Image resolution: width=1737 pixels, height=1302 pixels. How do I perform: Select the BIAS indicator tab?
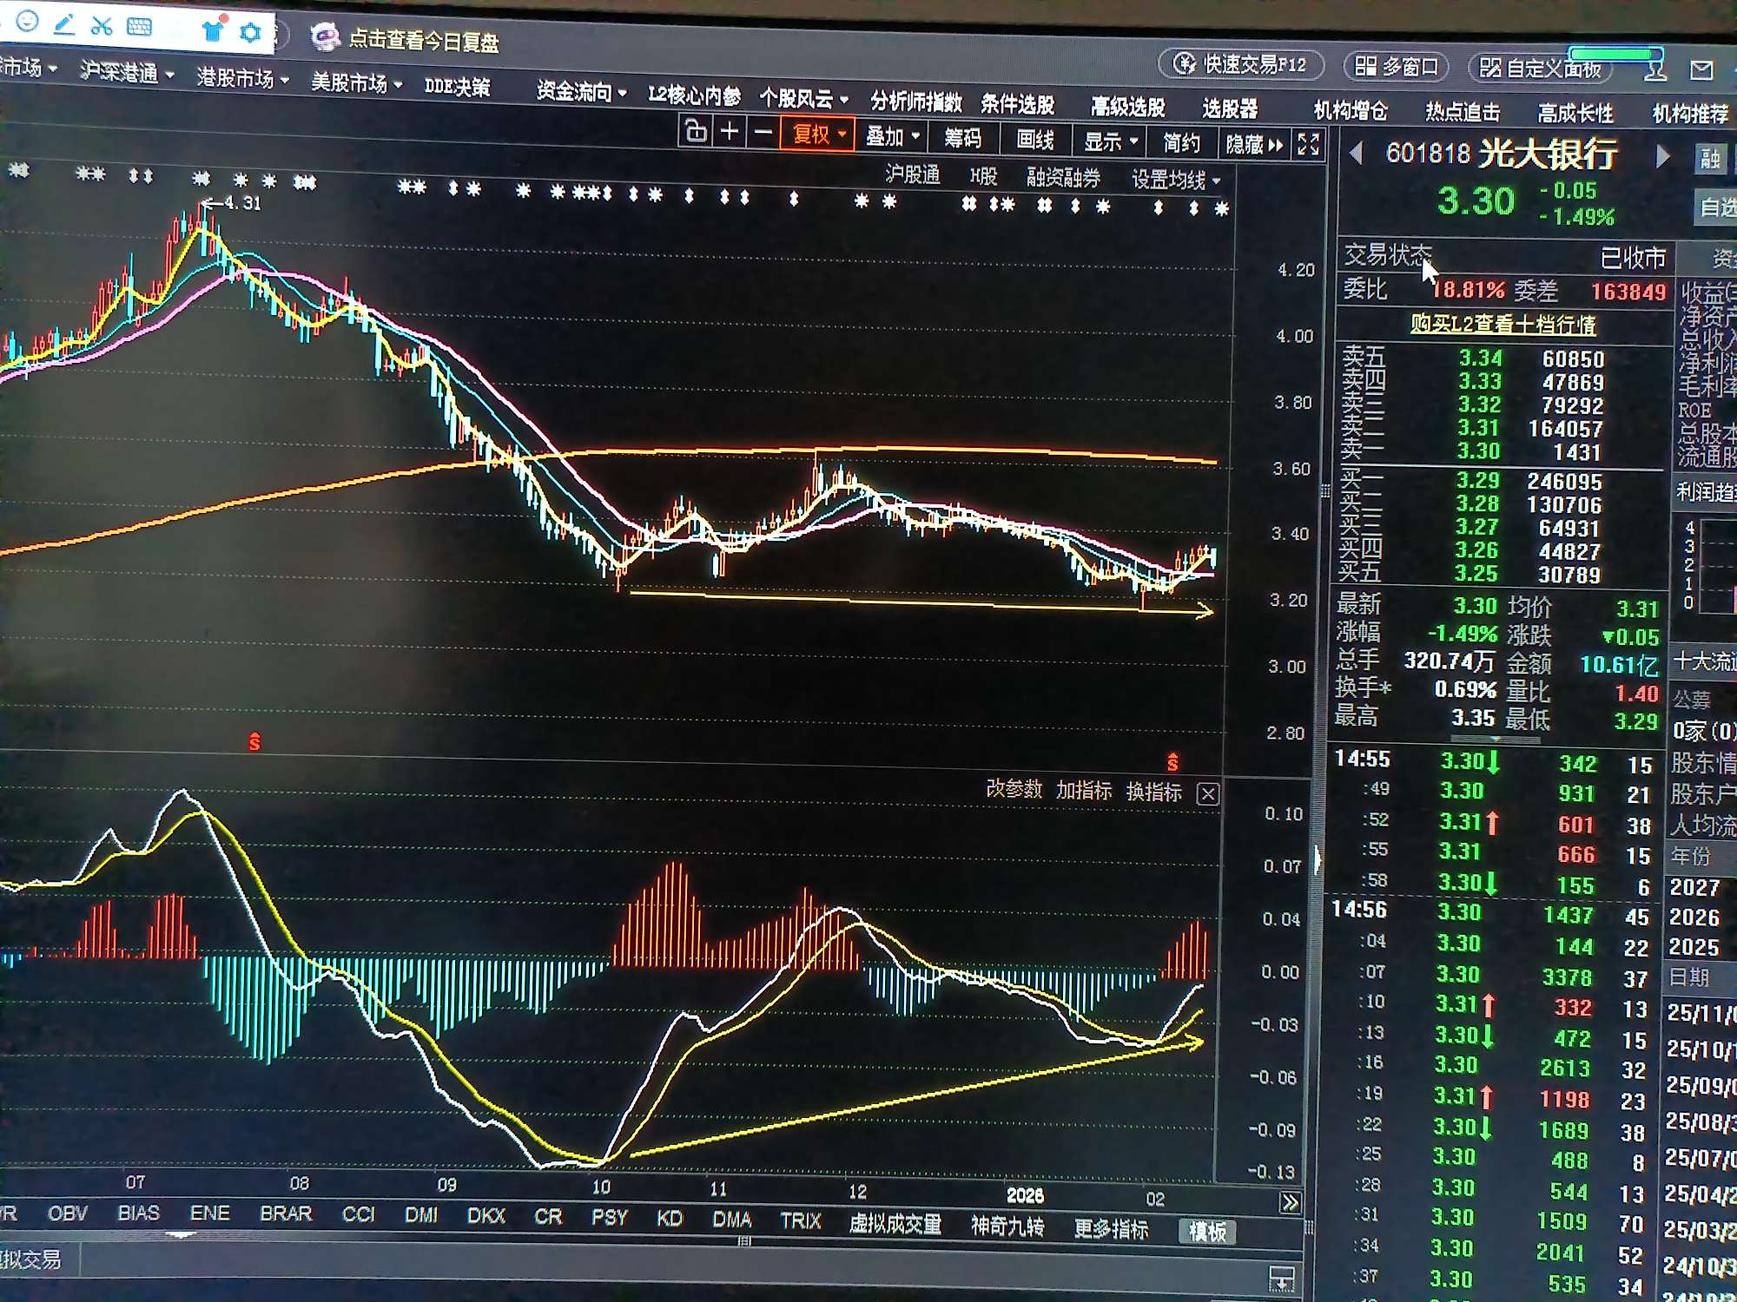coord(138,1213)
